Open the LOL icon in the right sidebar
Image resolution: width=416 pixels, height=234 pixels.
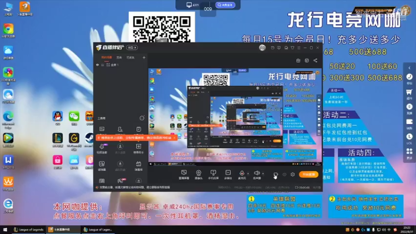[x=409, y=138]
